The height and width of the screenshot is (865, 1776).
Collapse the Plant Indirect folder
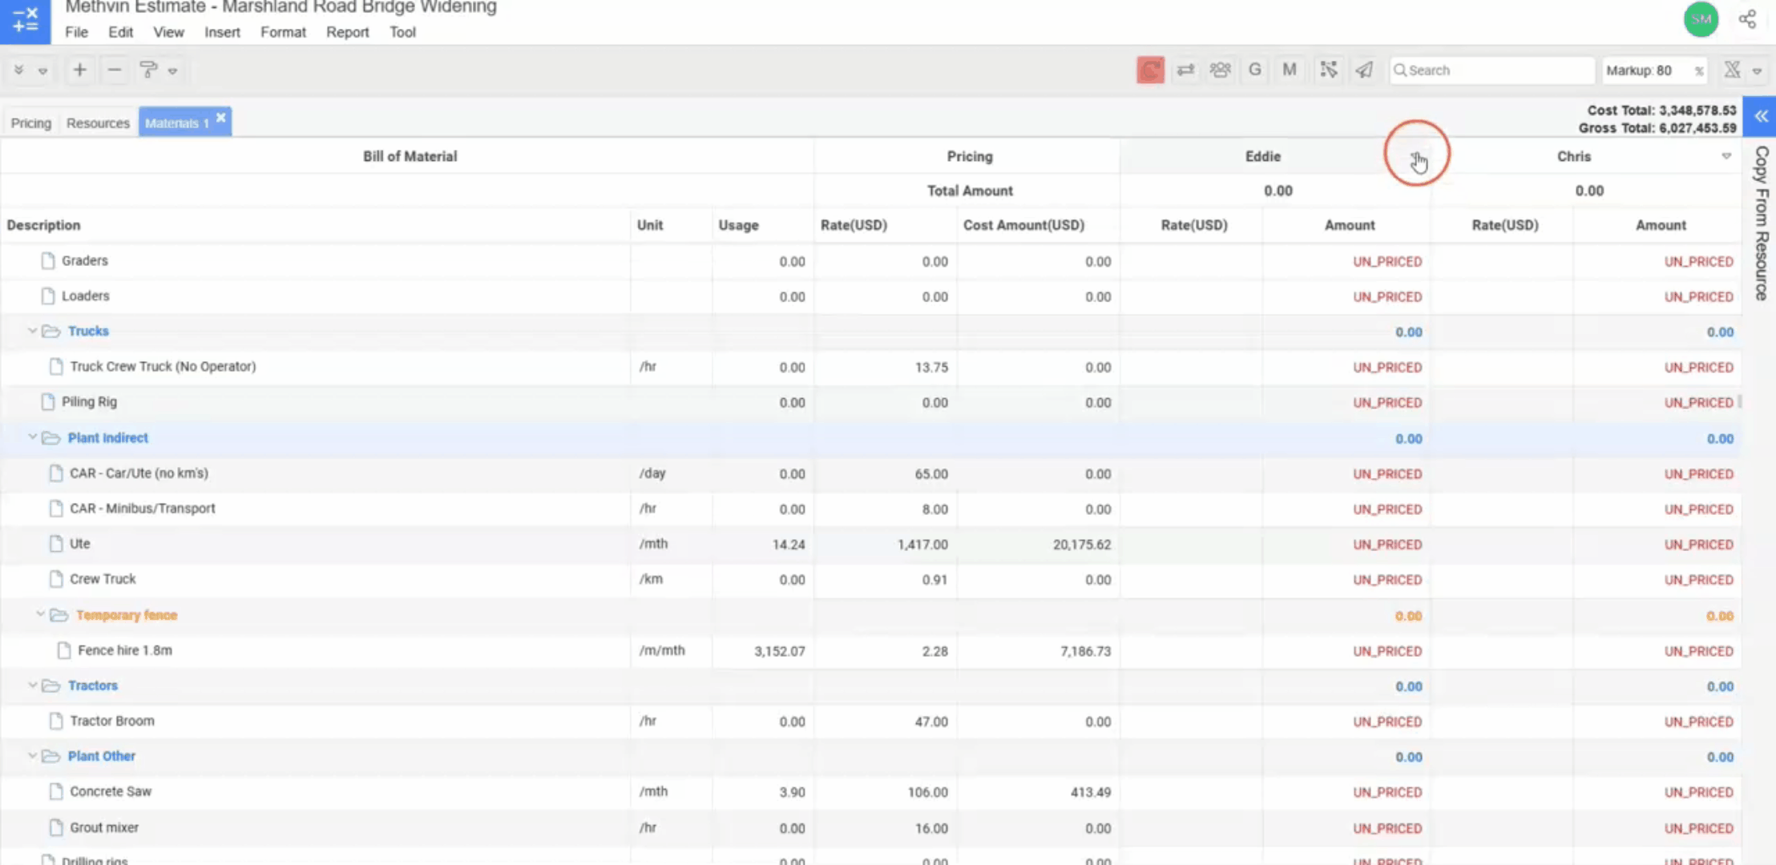(x=33, y=437)
